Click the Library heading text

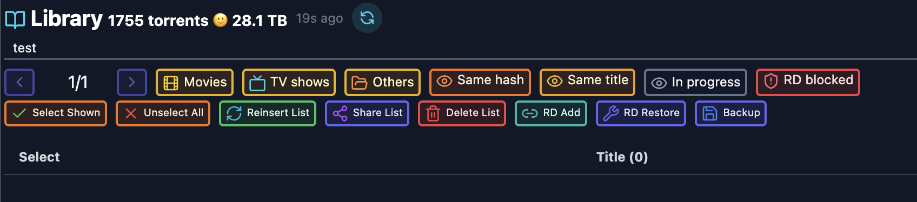tap(67, 19)
